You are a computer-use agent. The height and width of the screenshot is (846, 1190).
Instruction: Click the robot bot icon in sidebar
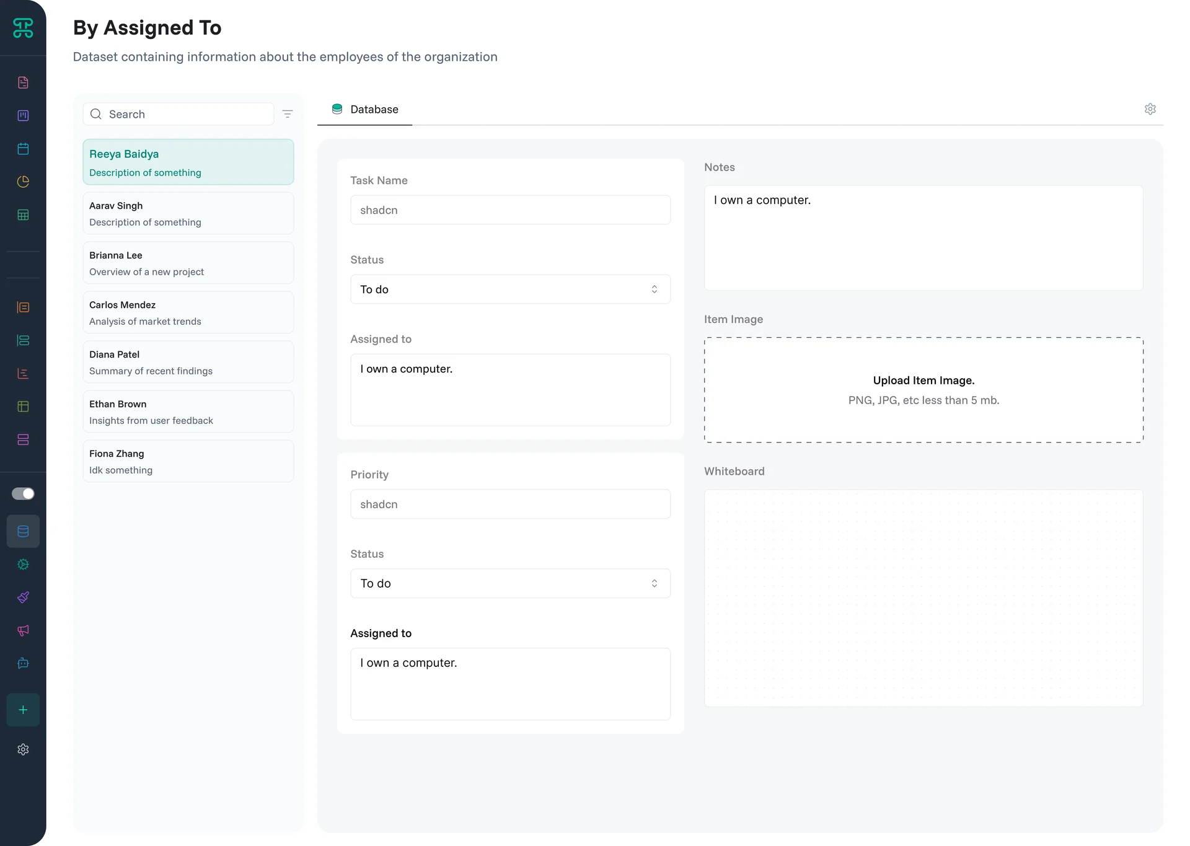point(23,663)
